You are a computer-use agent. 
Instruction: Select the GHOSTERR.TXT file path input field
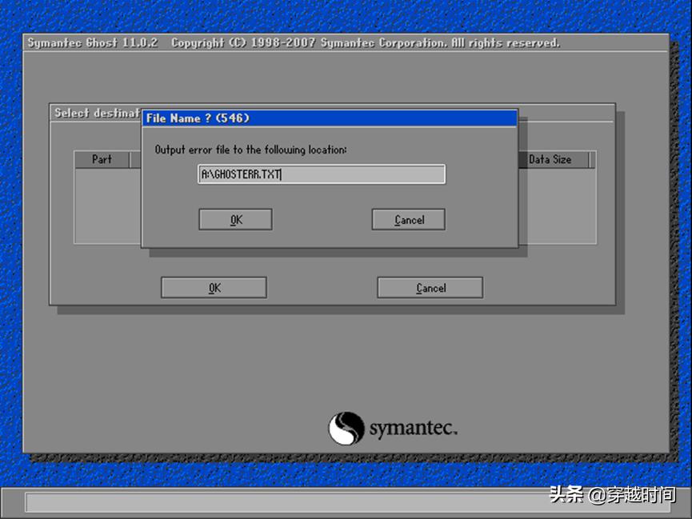click(x=320, y=174)
